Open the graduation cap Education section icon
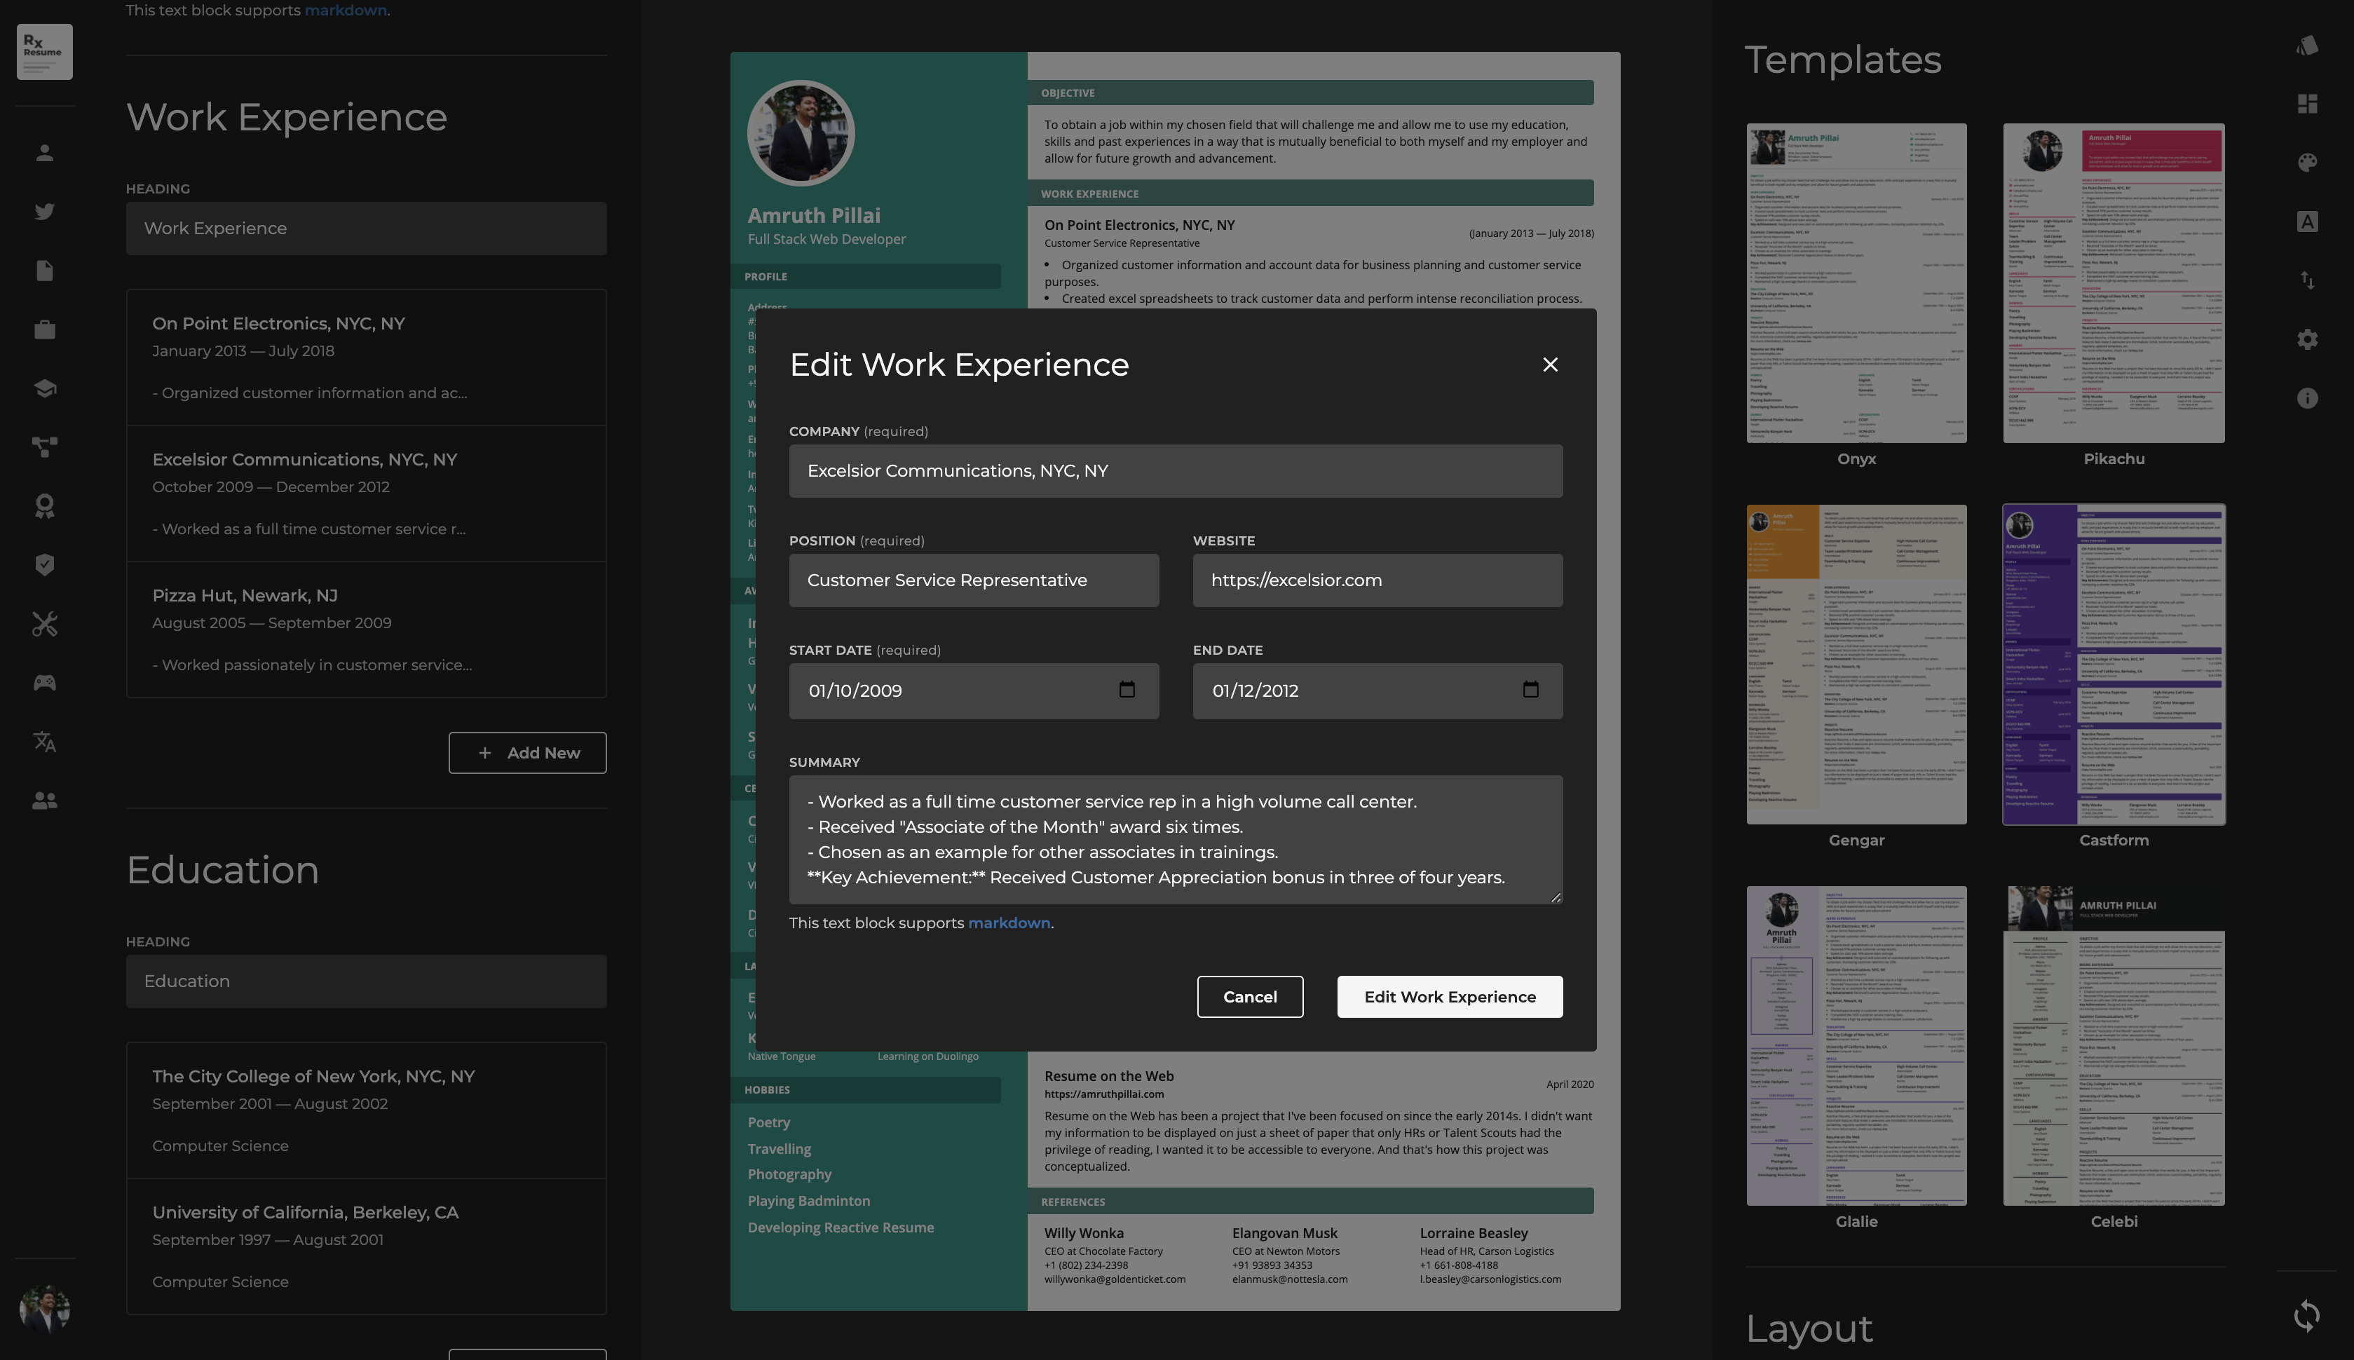This screenshot has height=1360, width=2354. 44,388
